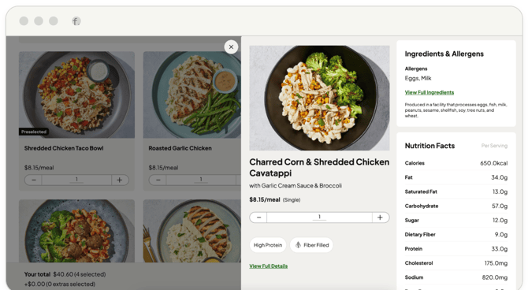Decrease Shredded Chicken Taco Bowl quantity
Screen dimensions: 528x290
34,180
